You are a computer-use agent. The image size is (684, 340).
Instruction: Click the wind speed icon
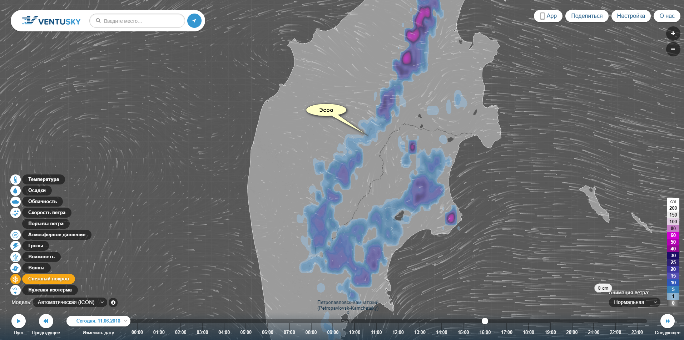[x=15, y=213]
